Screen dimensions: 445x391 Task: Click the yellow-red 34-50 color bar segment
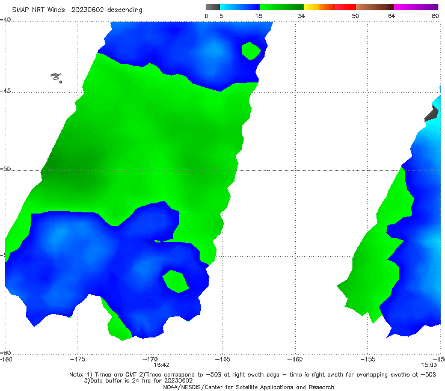(330, 7)
